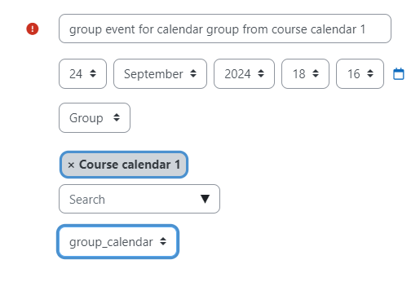Click the Group event type selector arrows
420x295 pixels.
point(117,117)
